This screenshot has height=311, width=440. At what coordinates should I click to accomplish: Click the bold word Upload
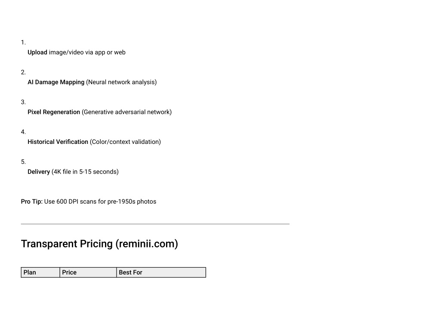(37, 52)
